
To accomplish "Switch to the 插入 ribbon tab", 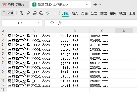I will click(75, 13).
